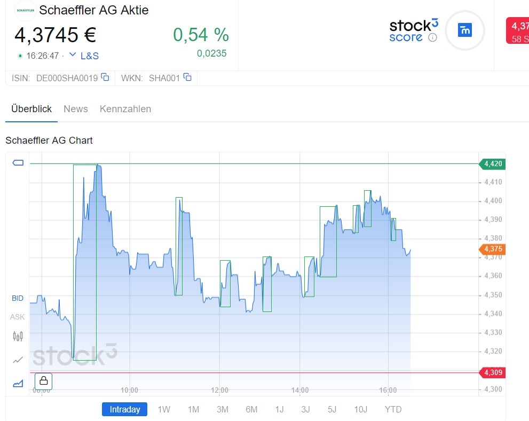Set chart range to 6M

click(251, 410)
